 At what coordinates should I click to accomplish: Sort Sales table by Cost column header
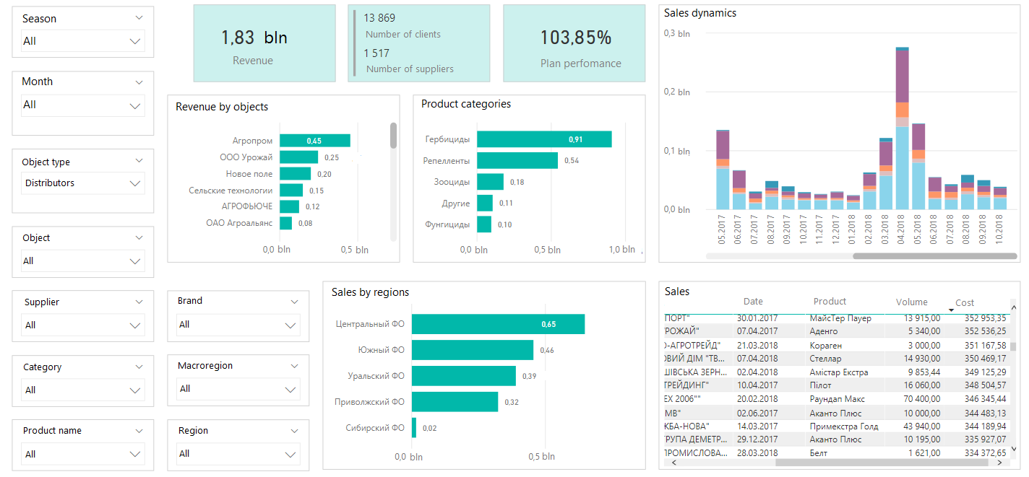click(965, 303)
